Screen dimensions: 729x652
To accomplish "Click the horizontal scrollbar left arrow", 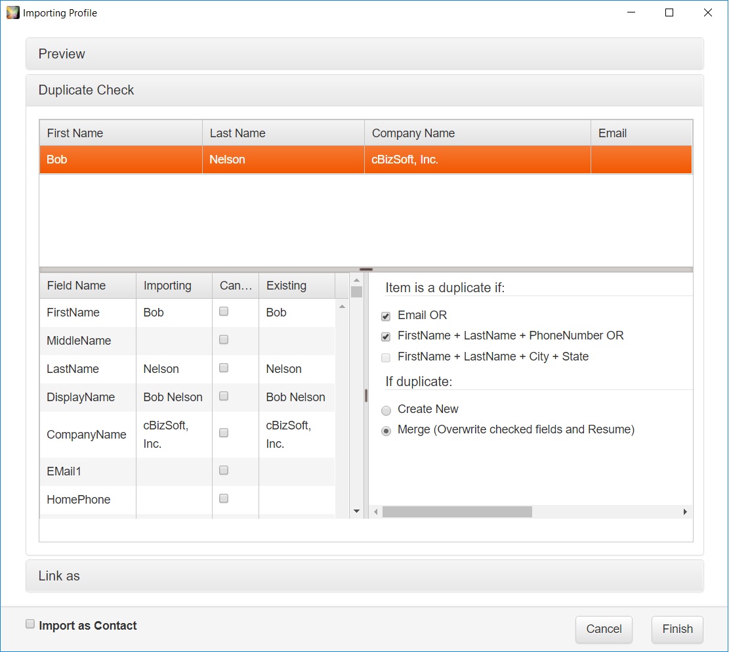I will click(x=376, y=512).
